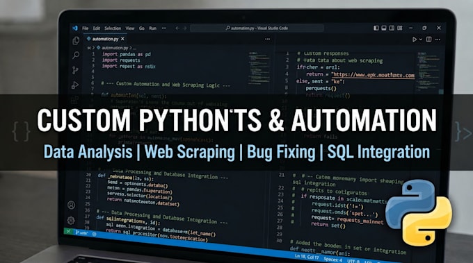The height and width of the screenshot is (263, 473).
Task: Restore down the Visual Studio Code window
Action: 424,28
